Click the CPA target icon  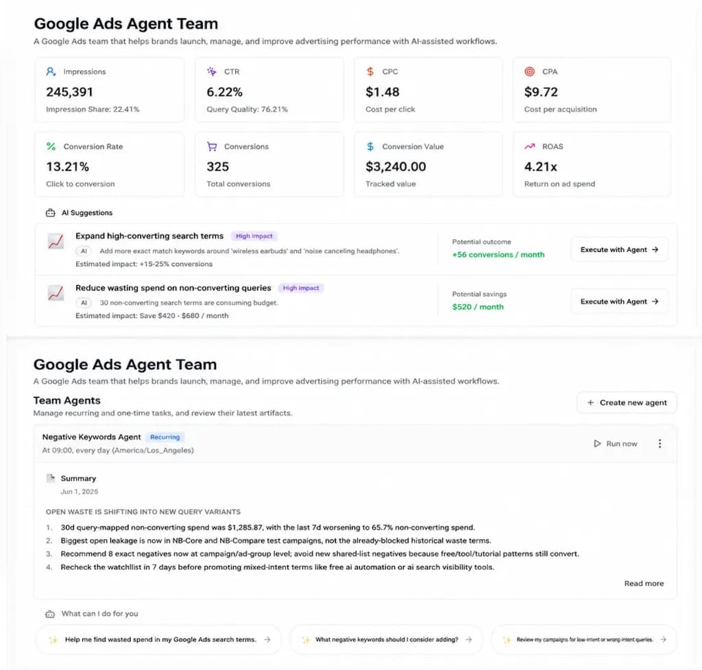click(530, 71)
